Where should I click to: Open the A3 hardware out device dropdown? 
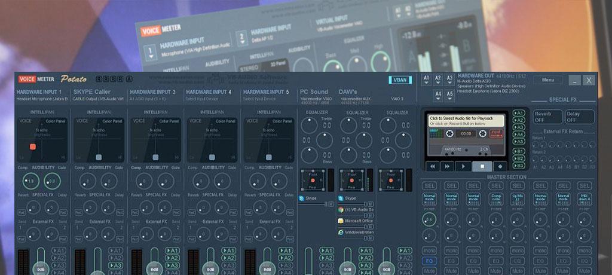click(x=449, y=80)
